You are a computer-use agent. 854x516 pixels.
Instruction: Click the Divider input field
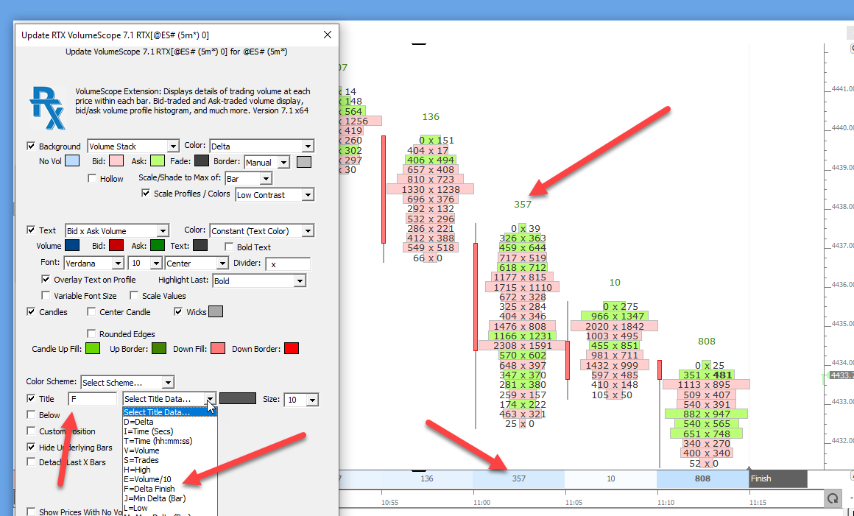(x=288, y=264)
